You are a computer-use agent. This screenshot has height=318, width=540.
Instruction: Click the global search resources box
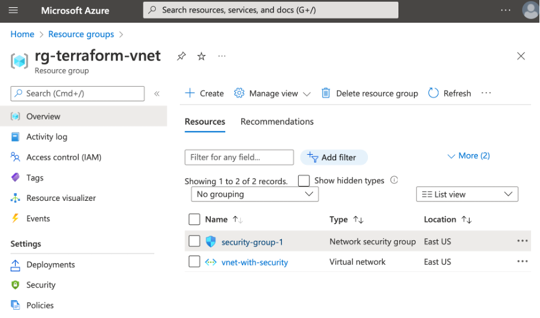(x=271, y=10)
